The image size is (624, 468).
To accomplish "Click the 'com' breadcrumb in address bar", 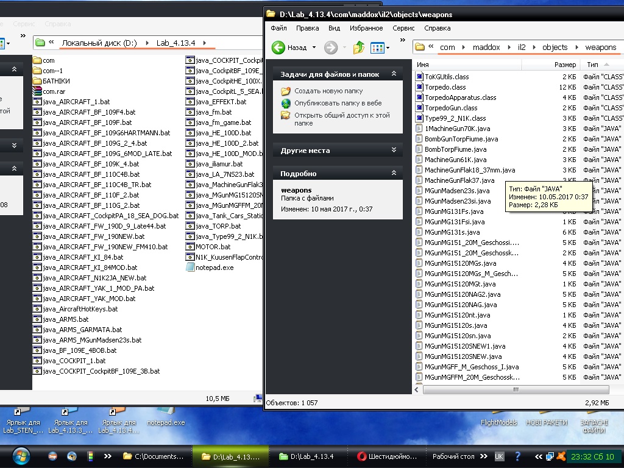I will coord(447,48).
